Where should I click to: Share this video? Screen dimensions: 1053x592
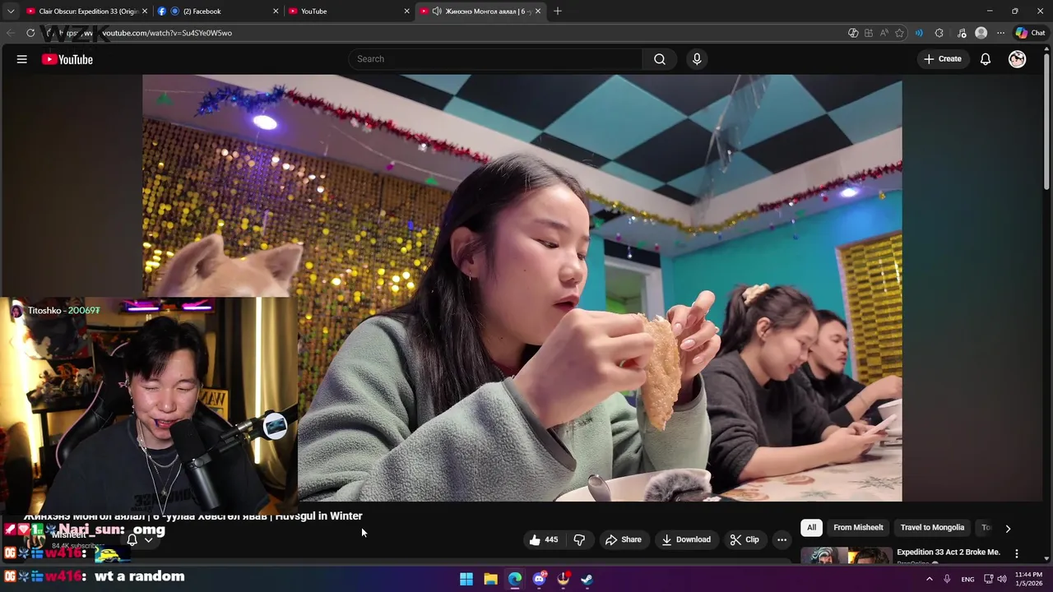[623, 539]
